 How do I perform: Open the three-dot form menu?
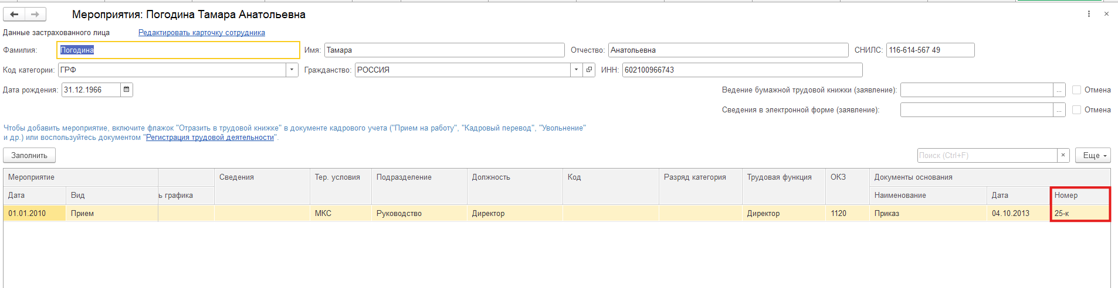point(1089,14)
